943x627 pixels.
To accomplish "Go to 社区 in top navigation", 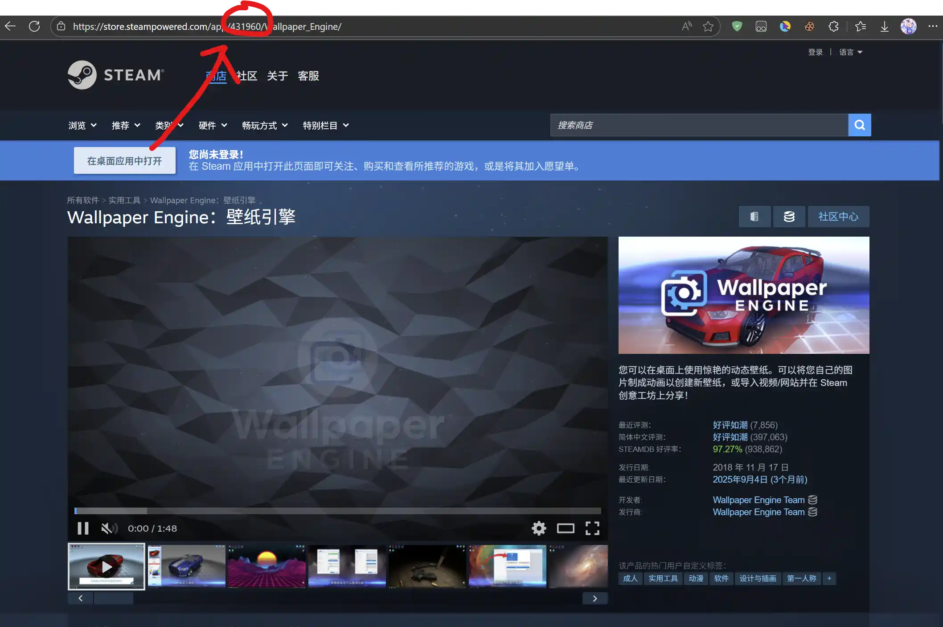I will pyautogui.click(x=247, y=76).
